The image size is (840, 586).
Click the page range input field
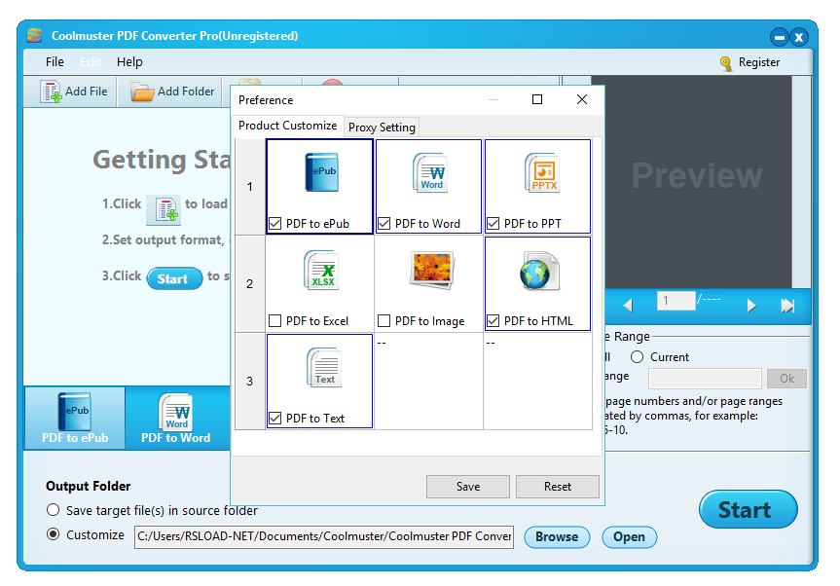[705, 379]
